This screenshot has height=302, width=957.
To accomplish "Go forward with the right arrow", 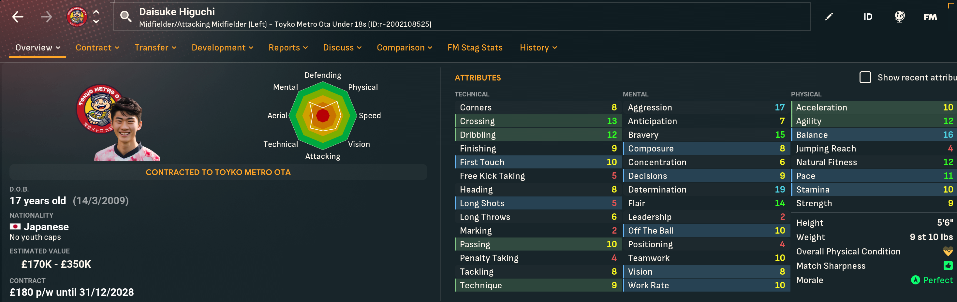I will 46,17.
